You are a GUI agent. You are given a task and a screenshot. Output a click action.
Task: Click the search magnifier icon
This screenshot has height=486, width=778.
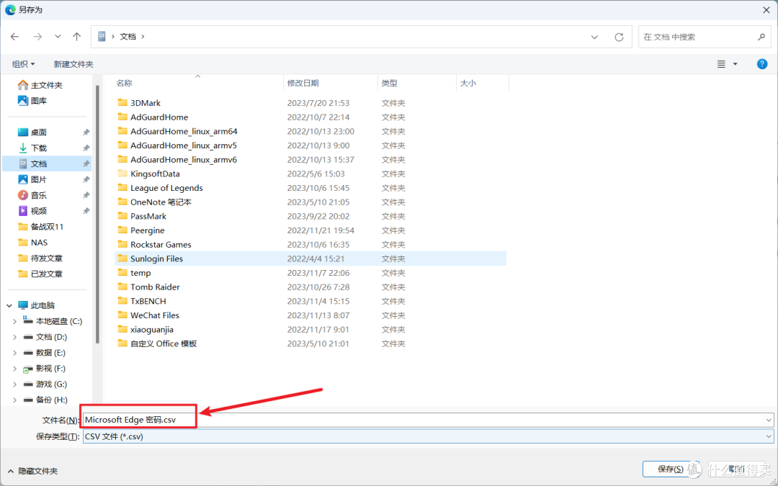[761, 37]
